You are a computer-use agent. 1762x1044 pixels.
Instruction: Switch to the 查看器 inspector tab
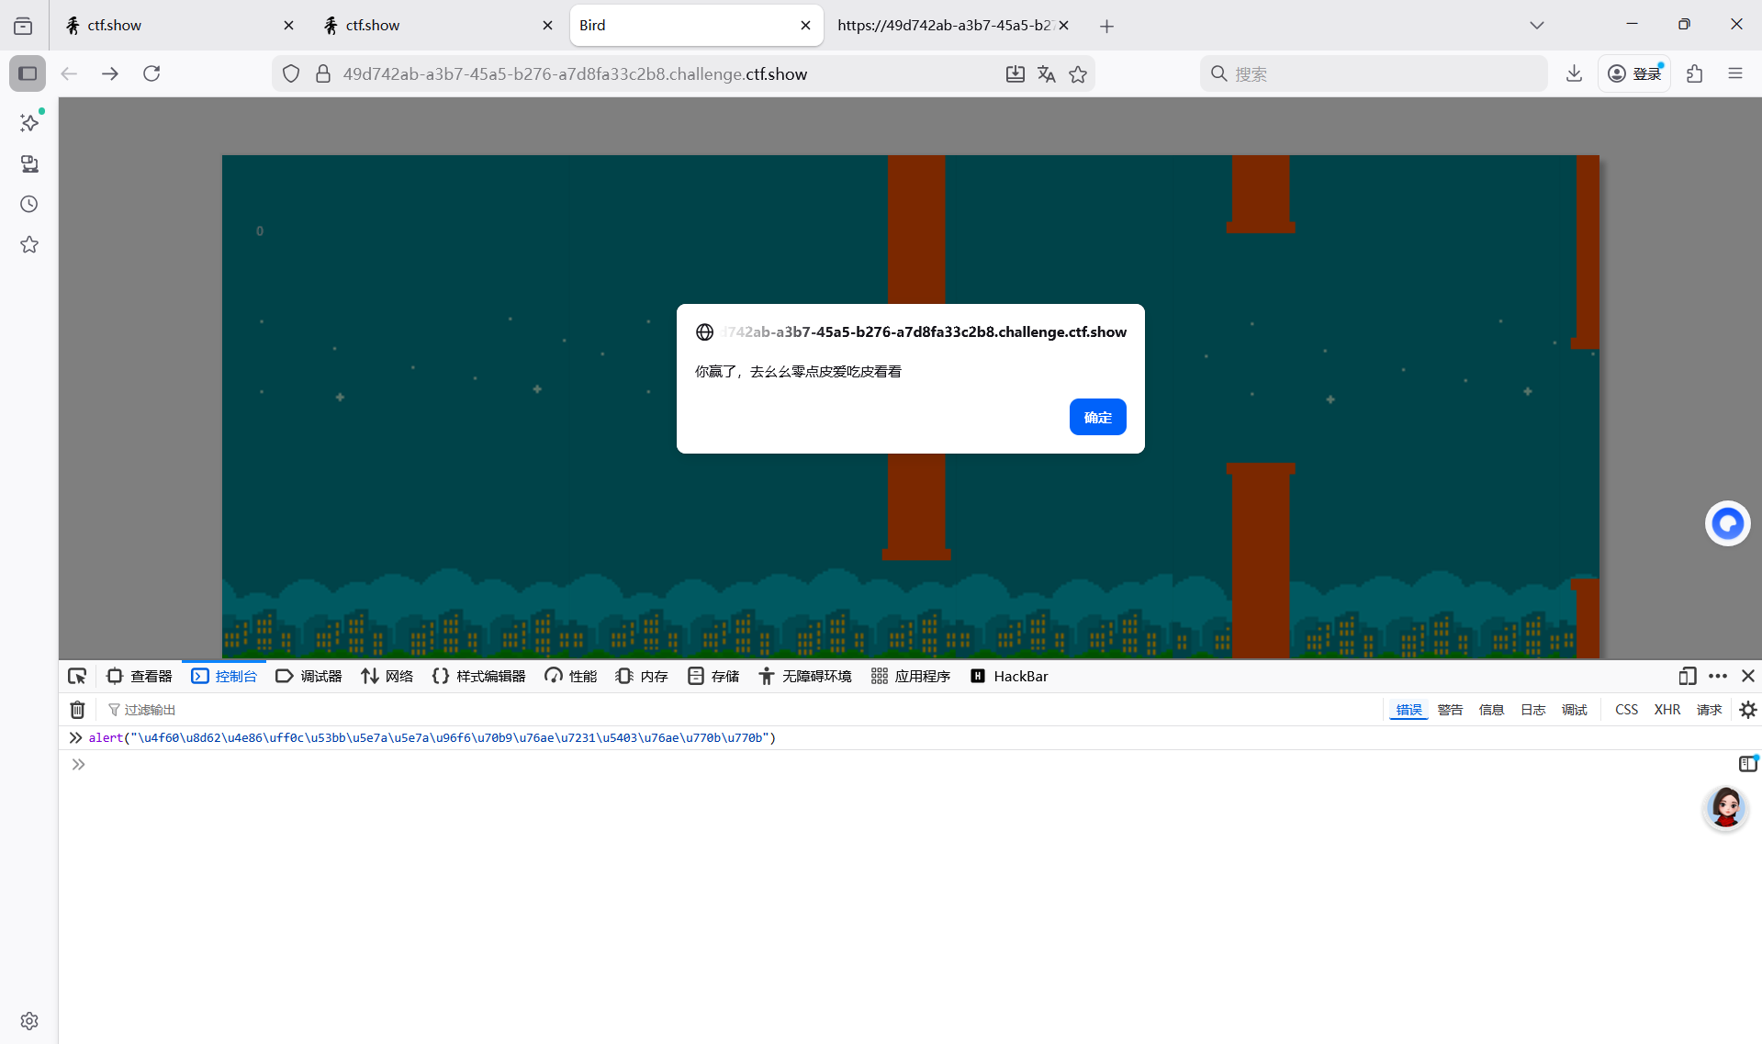[x=140, y=677]
